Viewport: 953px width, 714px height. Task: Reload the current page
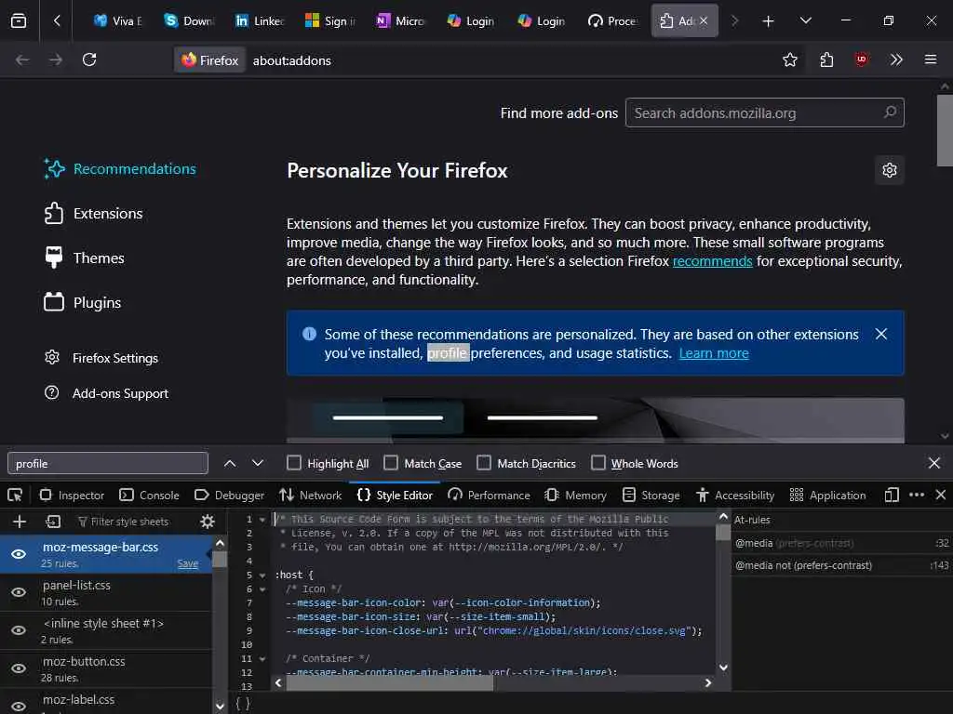[x=89, y=59]
